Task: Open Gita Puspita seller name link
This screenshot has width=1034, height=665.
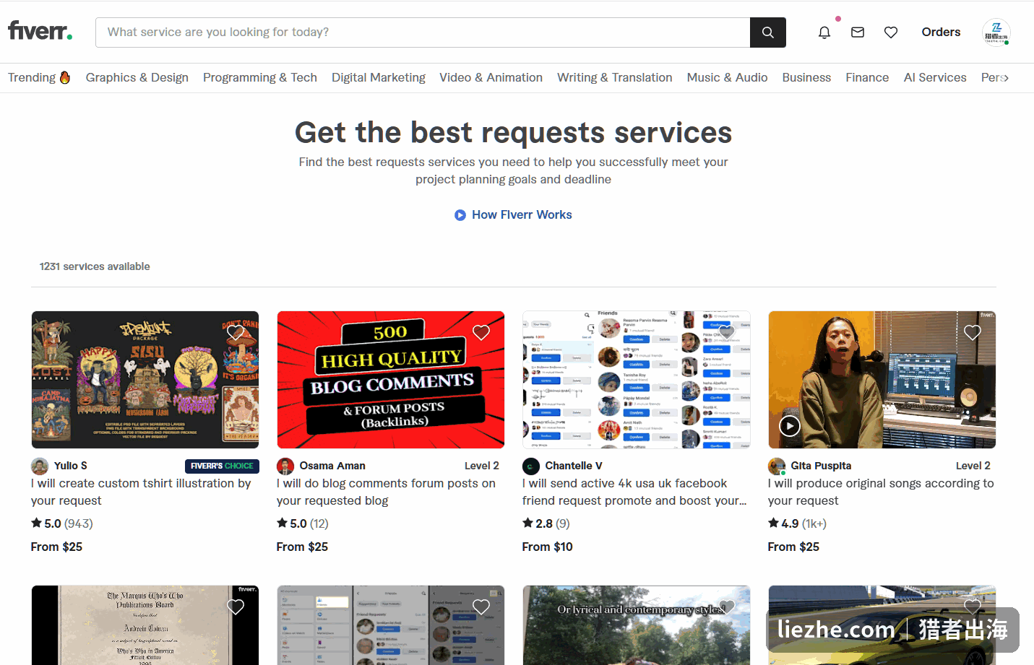Action: [x=821, y=466]
